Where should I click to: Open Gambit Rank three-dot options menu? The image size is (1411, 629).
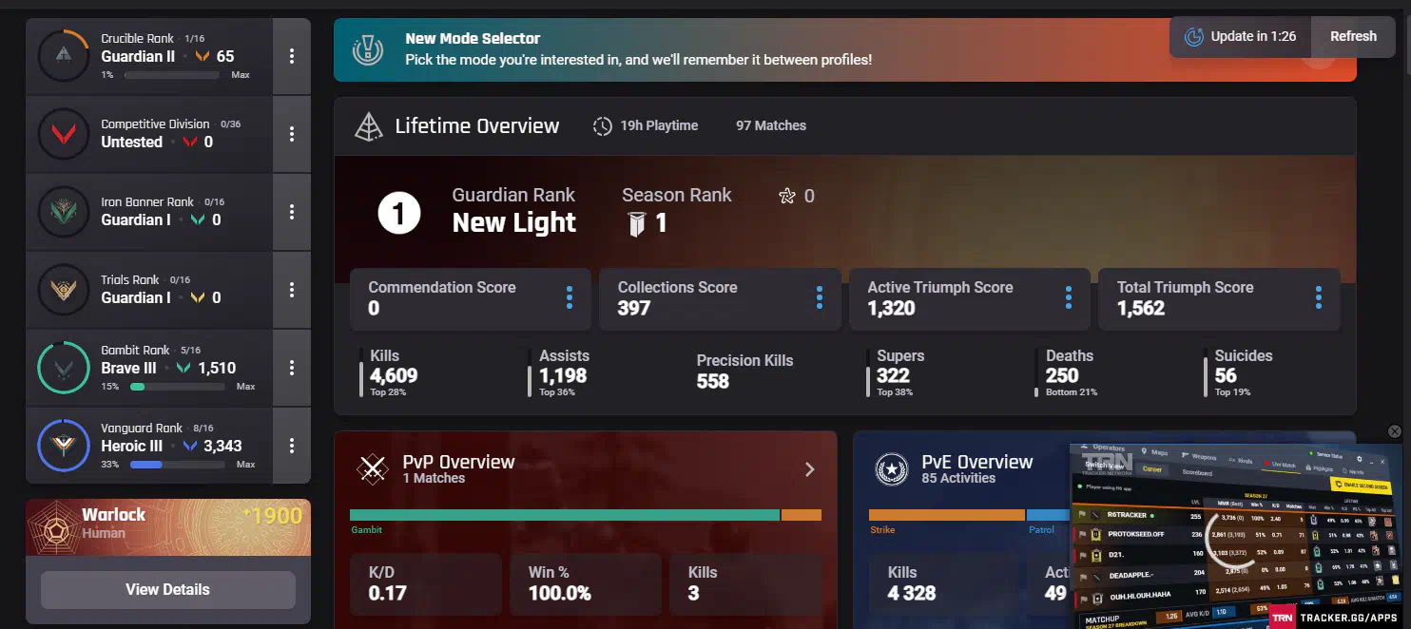point(292,368)
